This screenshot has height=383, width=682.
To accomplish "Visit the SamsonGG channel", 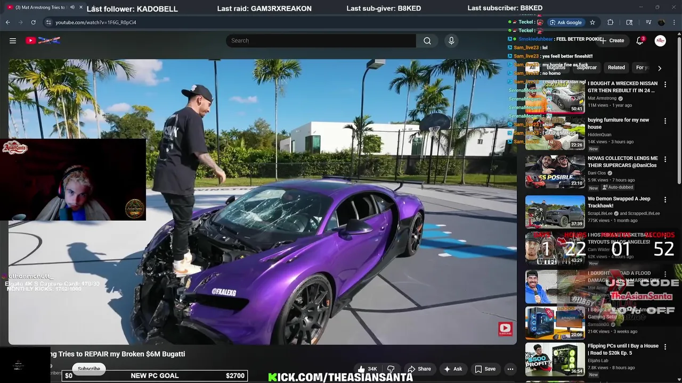I will click(x=599, y=324).
